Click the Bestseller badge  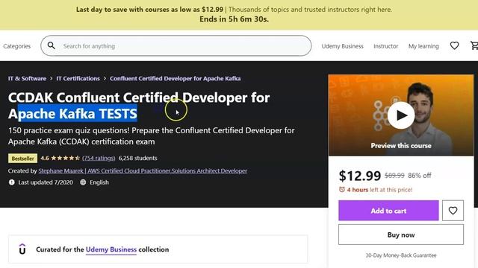pyautogui.click(x=23, y=159)
